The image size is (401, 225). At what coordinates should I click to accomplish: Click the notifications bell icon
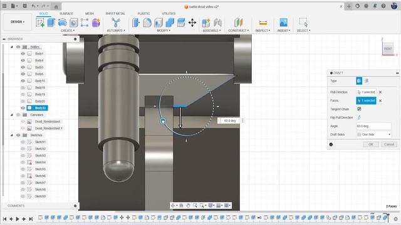(375, 6)
